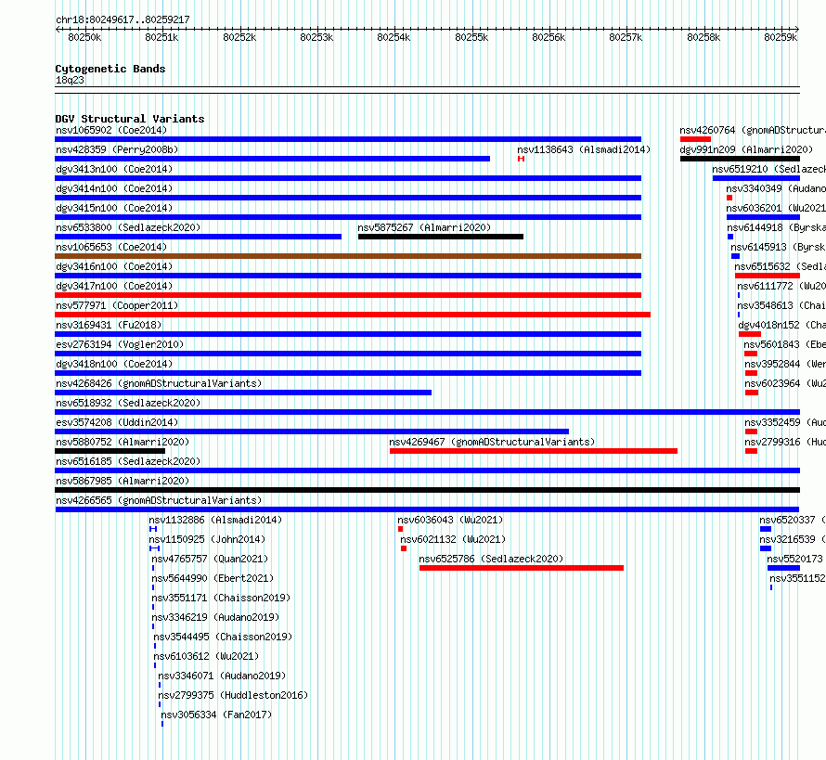The width and height of the screenshot is (826, 760).
Task: Select the dgv3418n100 (Coe2014) label
Action: click(x=114, y=364)
